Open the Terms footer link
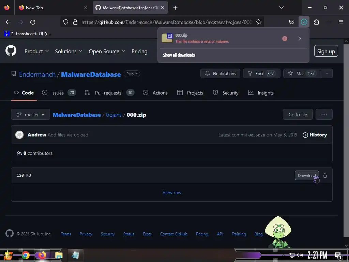The width and height of the screenshot is (349, 262). click(x=66, y=234)
